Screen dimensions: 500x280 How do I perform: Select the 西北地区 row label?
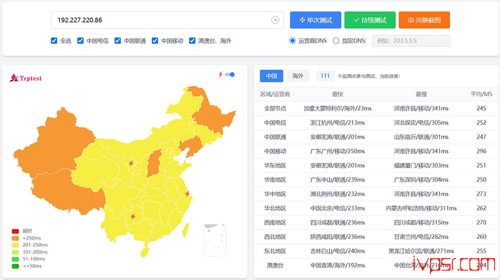(275, 237)
